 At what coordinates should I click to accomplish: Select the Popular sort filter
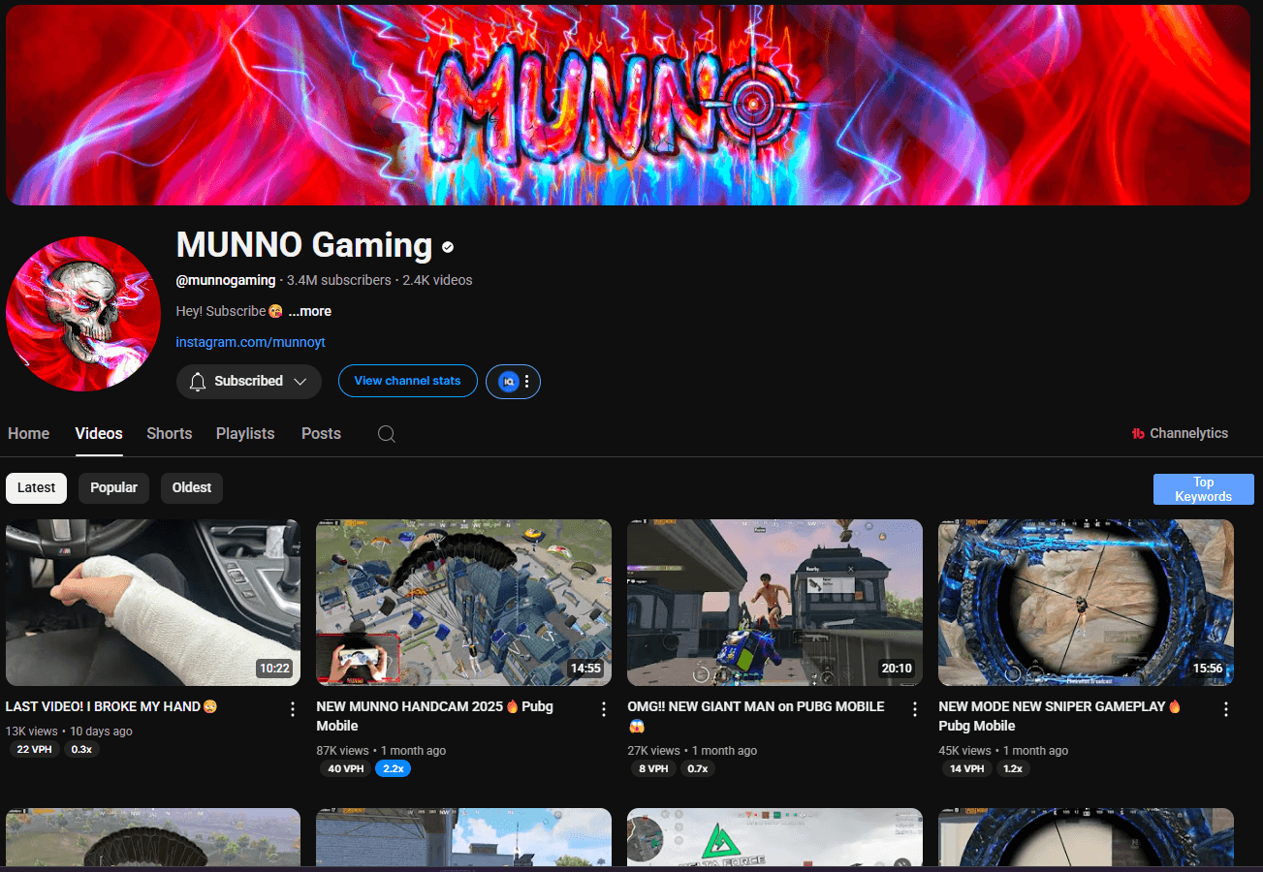[x=113, y=488]
